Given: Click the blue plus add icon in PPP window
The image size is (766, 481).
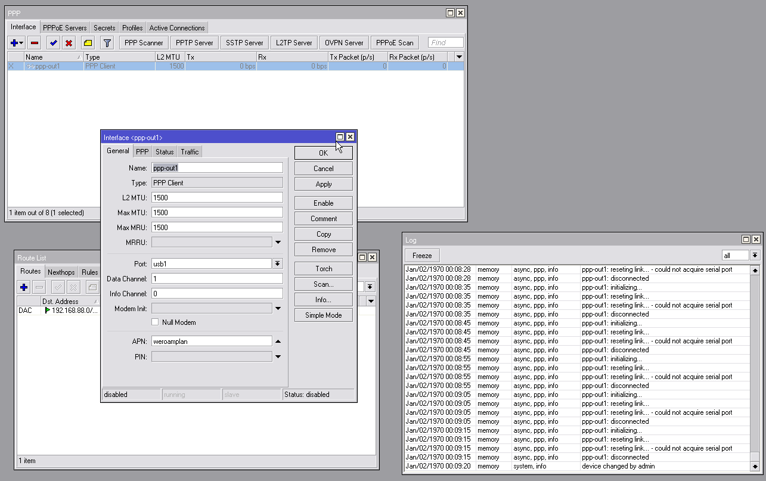Looking at the screenshot, I should (x=14, y=43).
